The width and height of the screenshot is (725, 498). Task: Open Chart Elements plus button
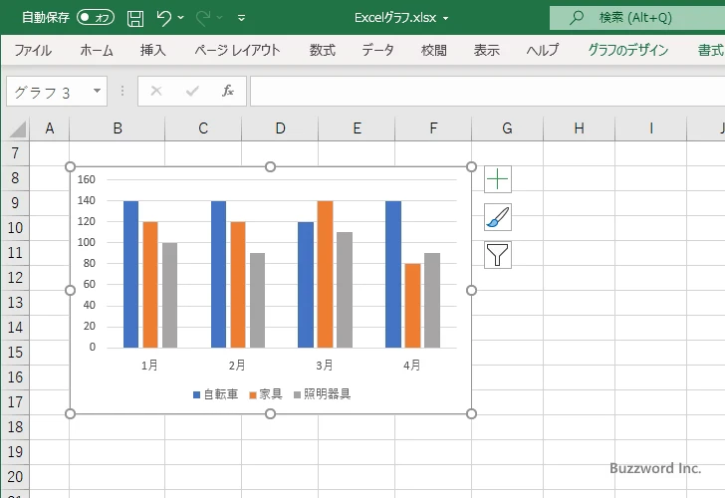(x=498, y=179)
